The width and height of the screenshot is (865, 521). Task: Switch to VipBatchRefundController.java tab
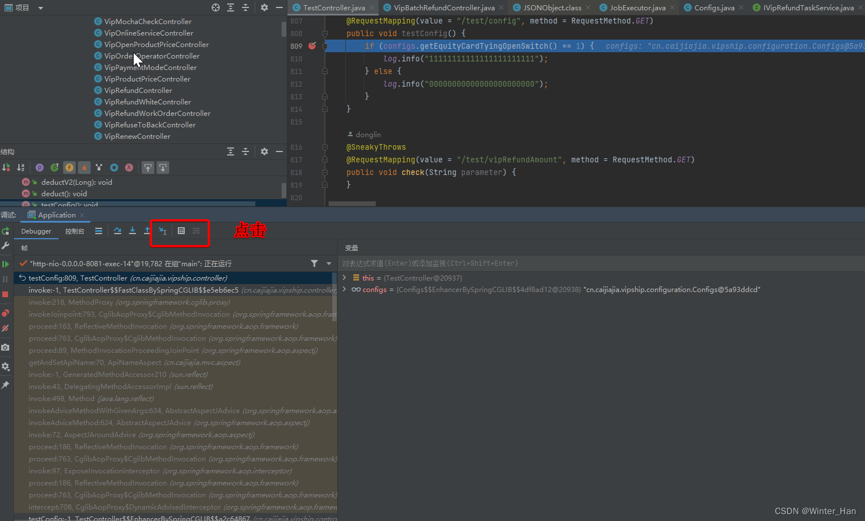point(443,7)
